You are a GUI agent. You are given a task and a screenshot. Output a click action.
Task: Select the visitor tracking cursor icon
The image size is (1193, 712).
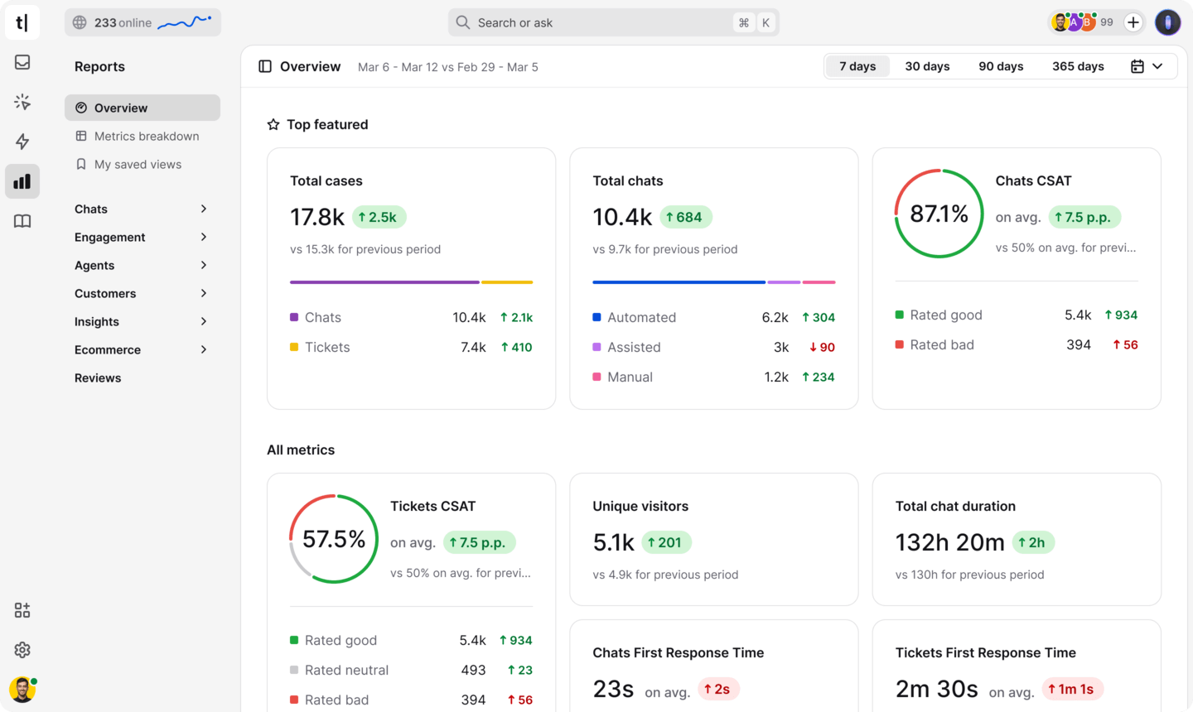coord(22,102)
